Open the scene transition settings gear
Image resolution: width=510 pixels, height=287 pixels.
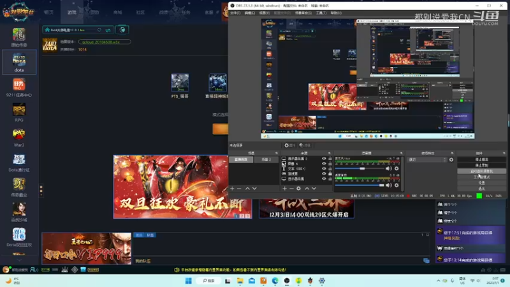pyautogui.click(x=451, y=160)
